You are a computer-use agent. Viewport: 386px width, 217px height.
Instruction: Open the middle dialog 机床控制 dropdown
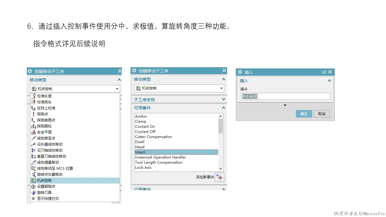(179, 88)
